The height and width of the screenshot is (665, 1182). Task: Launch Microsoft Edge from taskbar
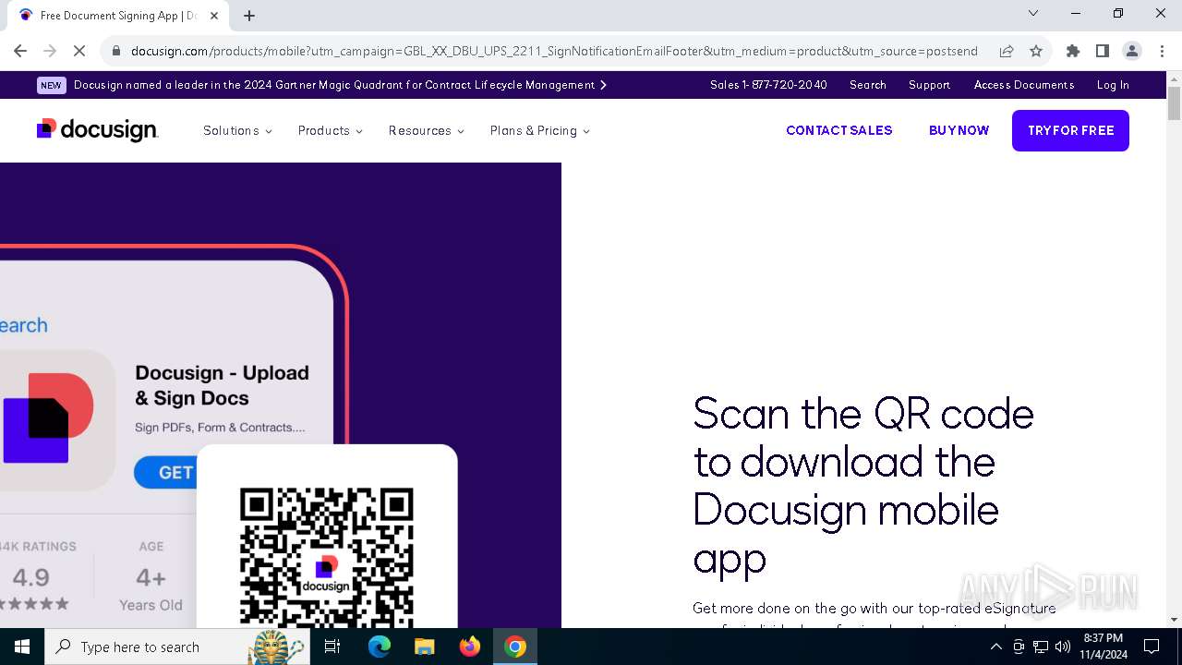(x=380, y=647)
